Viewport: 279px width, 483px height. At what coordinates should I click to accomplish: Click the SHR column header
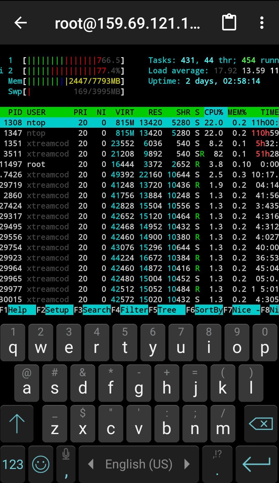point(183,112)
